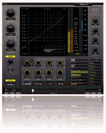
Task: Click the Q Factor knob
Action: pos(95,50)
